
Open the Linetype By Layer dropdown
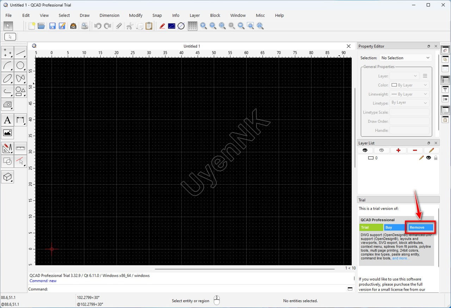pos(409,103)
